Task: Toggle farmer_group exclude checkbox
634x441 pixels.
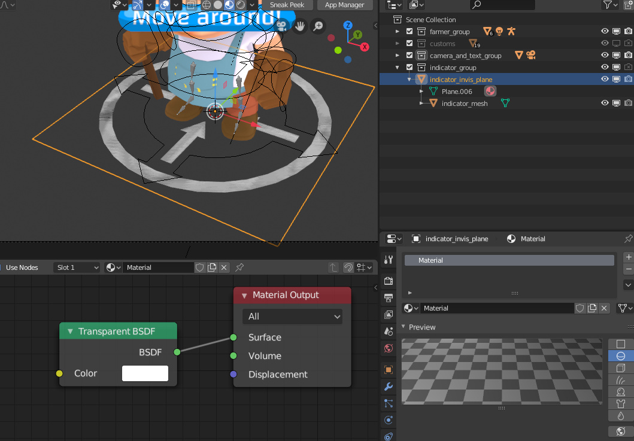Action: click(409, 32)
